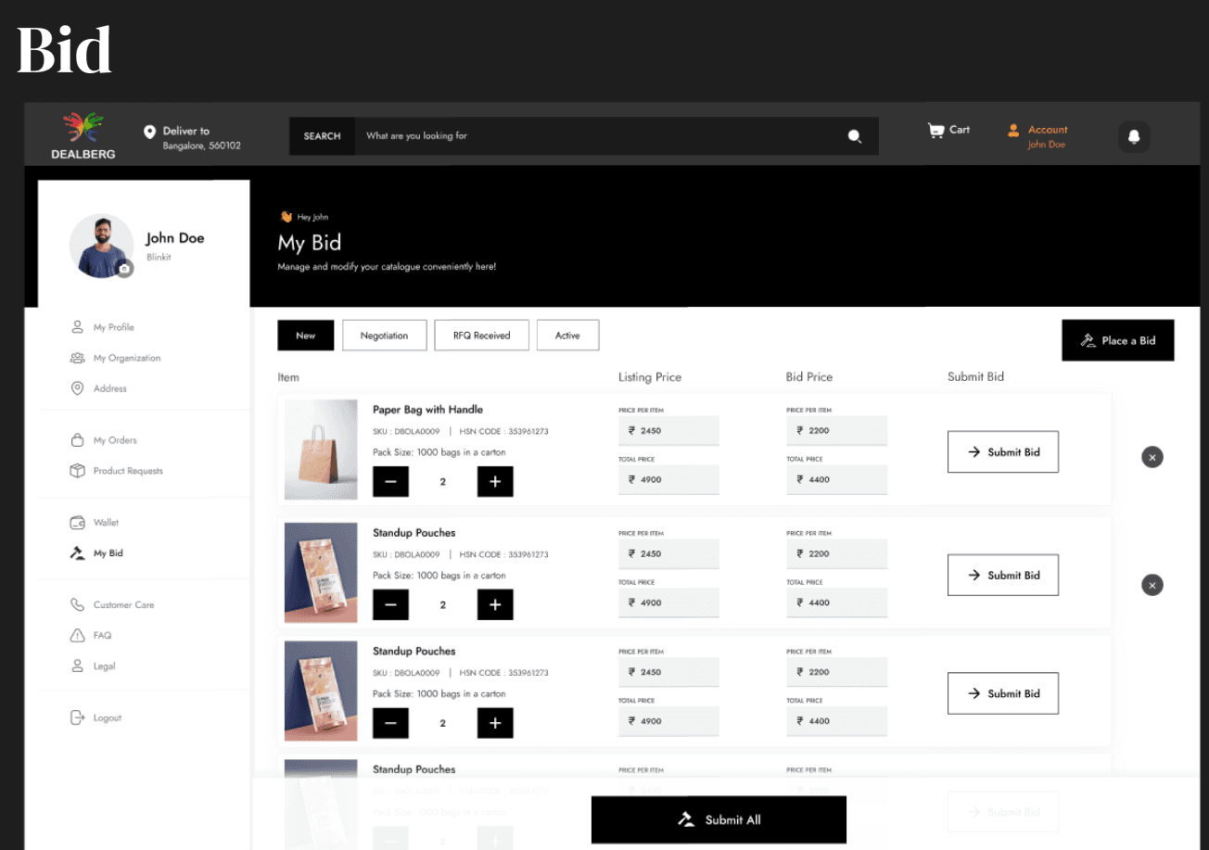Click Paper Bag listing price per item field
1209x850 pixels.
pyautogui.click(x=668, y=431)
